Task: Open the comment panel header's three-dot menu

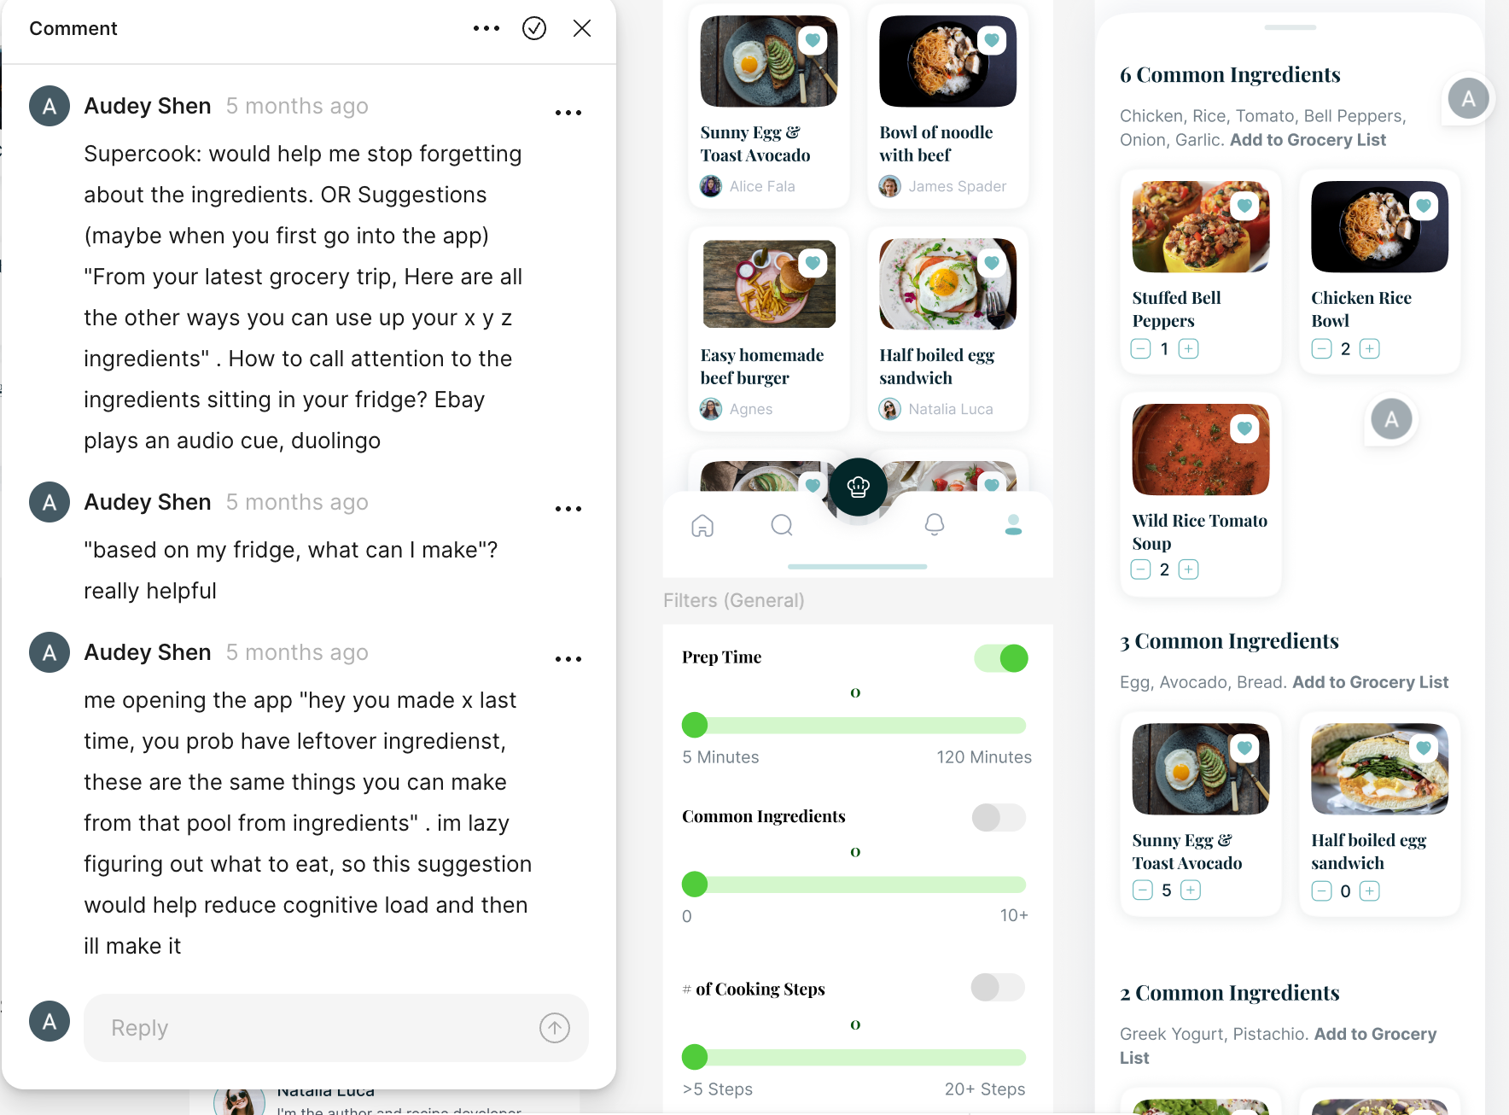Action: coord(486,28)
